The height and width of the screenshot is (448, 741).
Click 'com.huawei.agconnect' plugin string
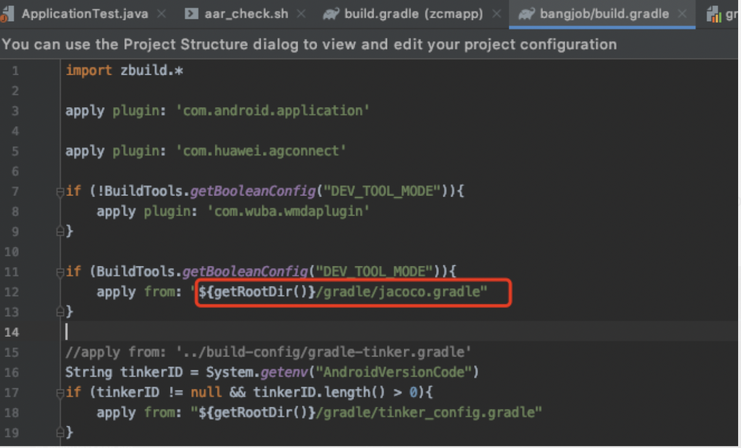(261, 151)
